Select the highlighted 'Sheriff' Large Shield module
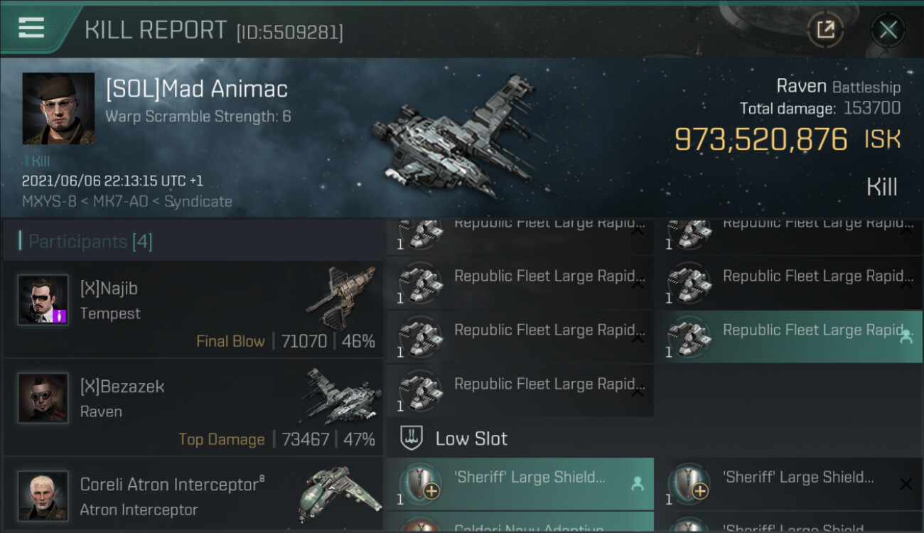 point(519,483)
